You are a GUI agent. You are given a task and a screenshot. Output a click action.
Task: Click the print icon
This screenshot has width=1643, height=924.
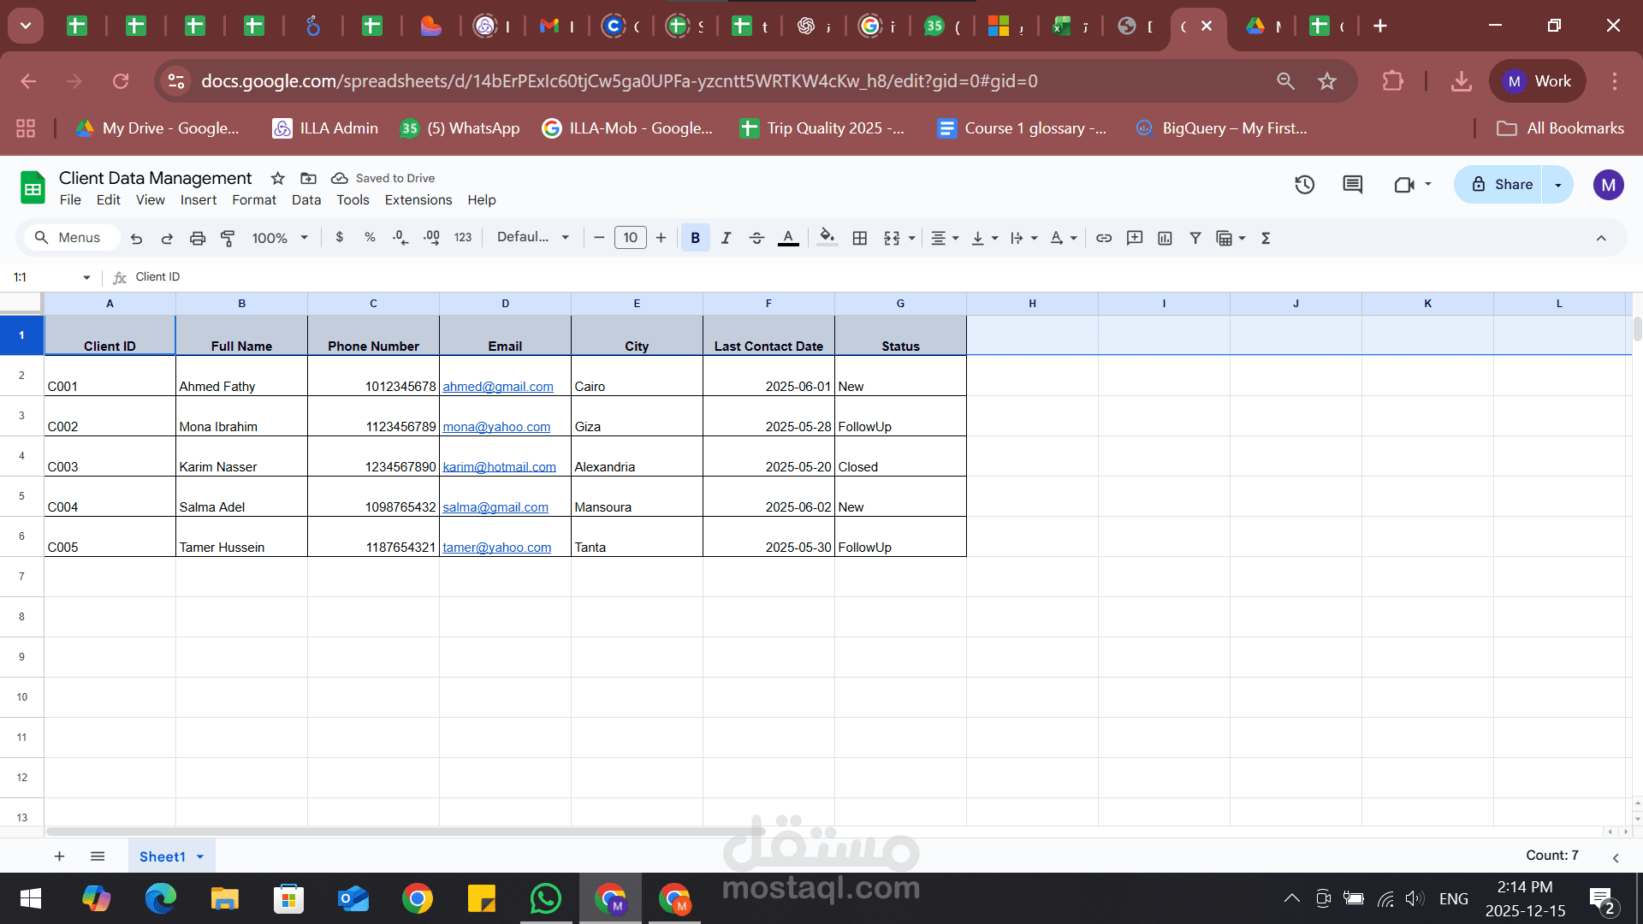pos(198,238)
